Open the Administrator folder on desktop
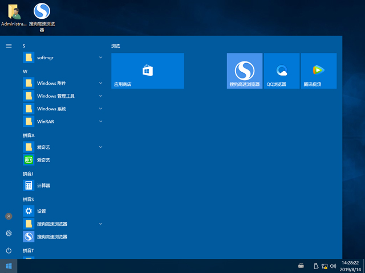Viewport: 365px width, 273px height. tap(14, 15)
